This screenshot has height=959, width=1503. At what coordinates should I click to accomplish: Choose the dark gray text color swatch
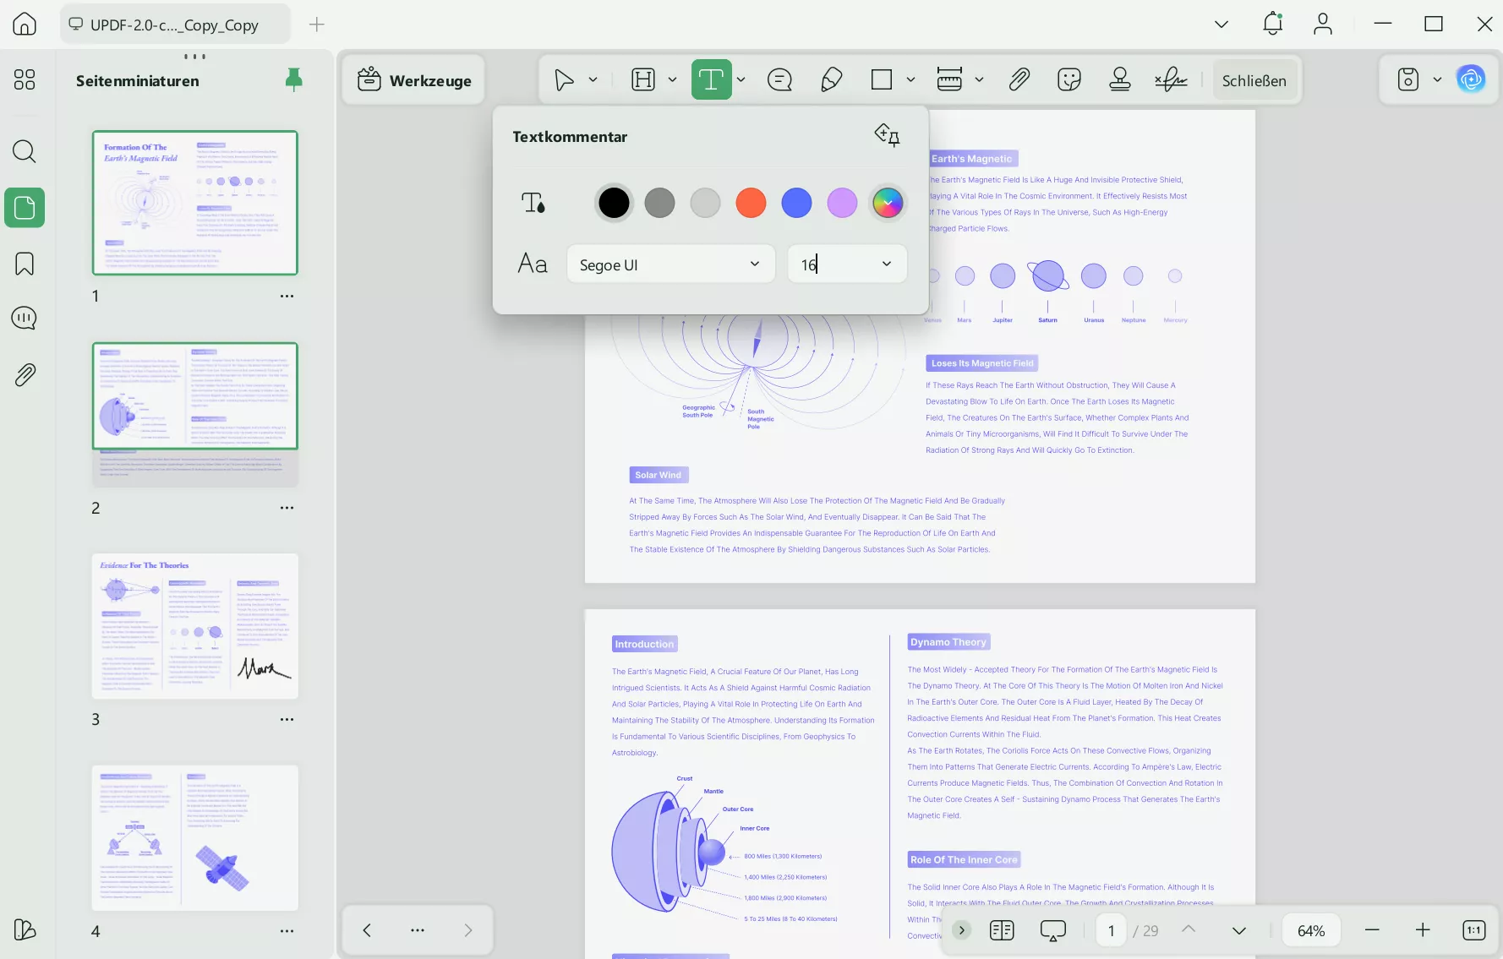(659, 203)
